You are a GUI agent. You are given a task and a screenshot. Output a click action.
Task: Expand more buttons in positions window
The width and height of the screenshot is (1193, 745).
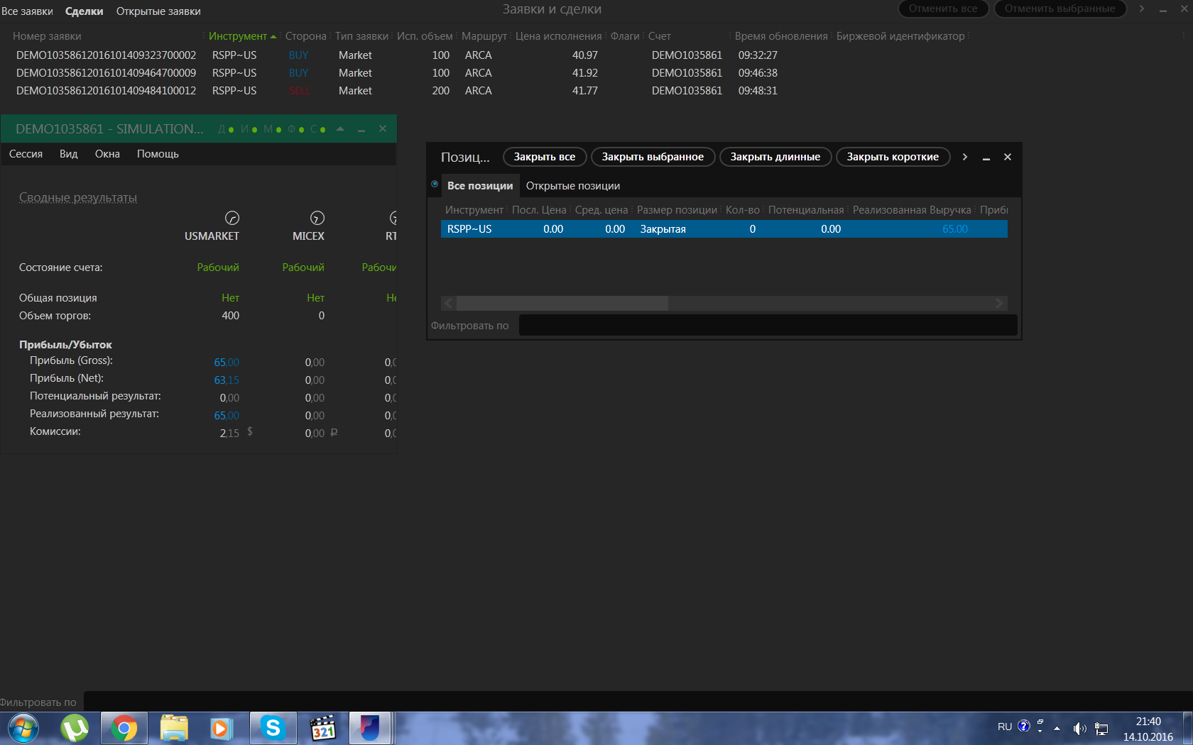[965, 157]
